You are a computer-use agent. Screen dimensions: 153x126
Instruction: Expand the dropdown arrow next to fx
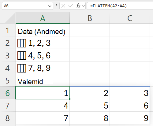(x=83, y=6)
